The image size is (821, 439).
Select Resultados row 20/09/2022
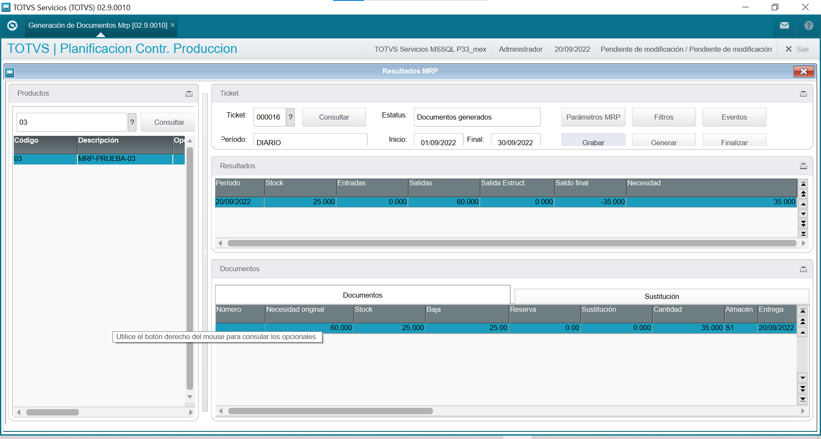(506, 202)
